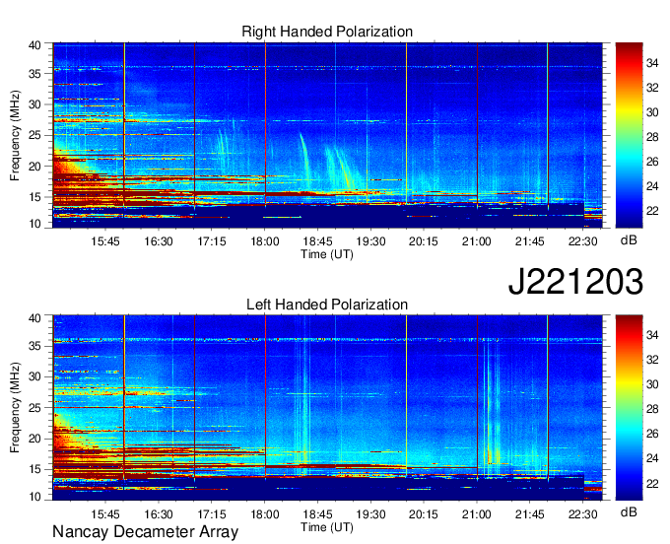Click 22:30 tick on left-handed time axis
Screen dimensions: 670x544
[583, 514]
